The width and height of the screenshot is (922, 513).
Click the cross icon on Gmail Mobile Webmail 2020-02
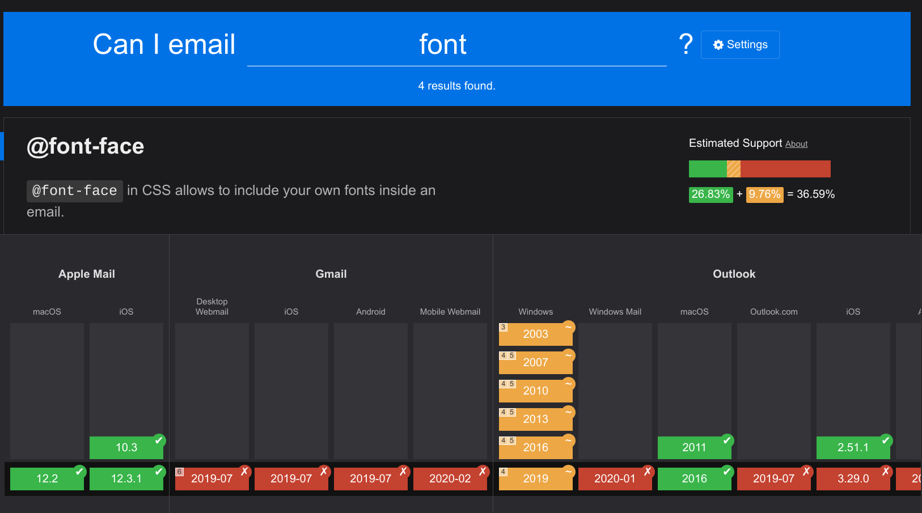483,471
